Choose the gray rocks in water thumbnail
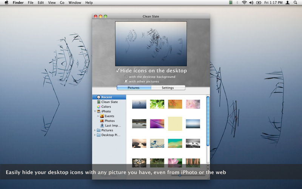The image size is (302, 189). [139, 124]
